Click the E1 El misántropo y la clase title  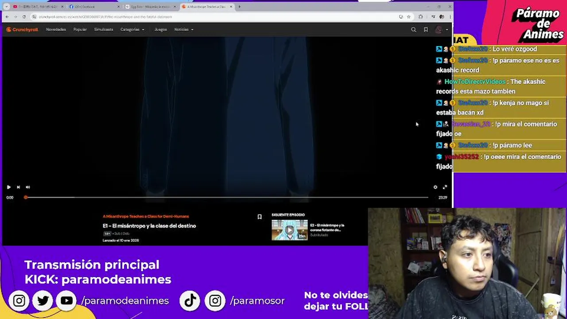149,226
